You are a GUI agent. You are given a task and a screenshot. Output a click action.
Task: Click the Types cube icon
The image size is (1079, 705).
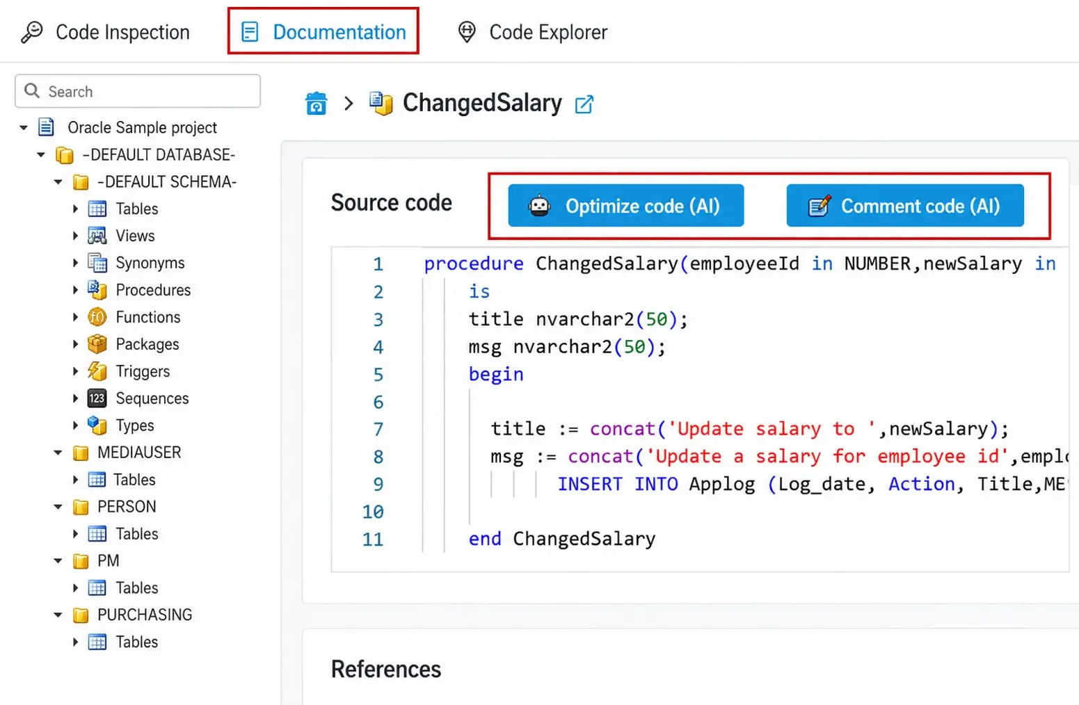click(97, 426)
